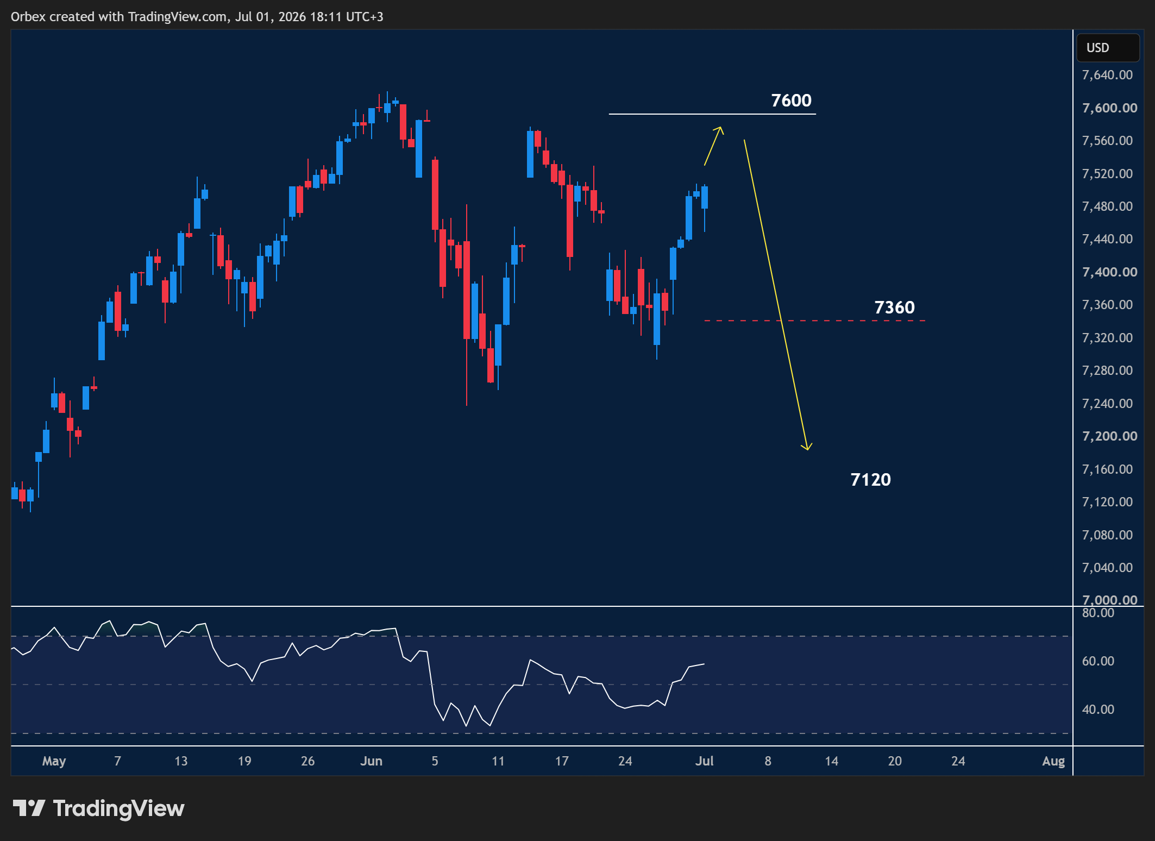The image size is (1155, 841).
Task: Click the 14 date label on time axis
Action: 831,761
